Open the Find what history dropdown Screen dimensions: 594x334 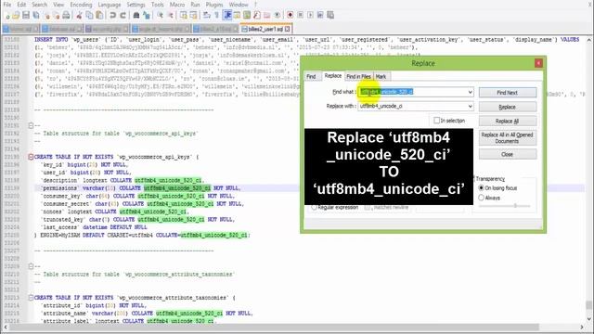pos(470,92)
